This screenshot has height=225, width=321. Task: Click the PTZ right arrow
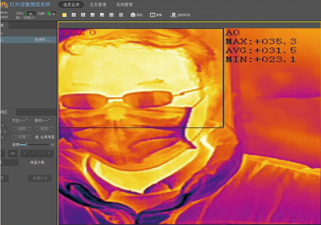click(5, 132)
